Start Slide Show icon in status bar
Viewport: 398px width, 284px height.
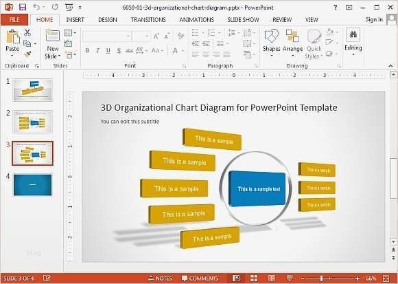290,278
